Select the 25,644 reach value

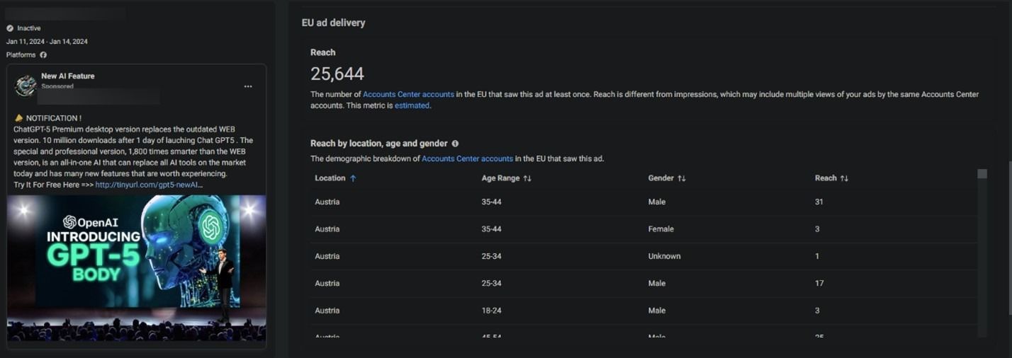337,74
